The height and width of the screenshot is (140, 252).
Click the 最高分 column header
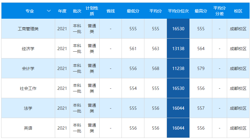tap(201, 11)
